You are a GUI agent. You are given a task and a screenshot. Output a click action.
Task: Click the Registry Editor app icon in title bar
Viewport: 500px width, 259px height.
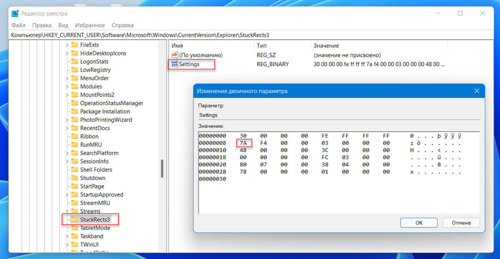coord(15,13)
